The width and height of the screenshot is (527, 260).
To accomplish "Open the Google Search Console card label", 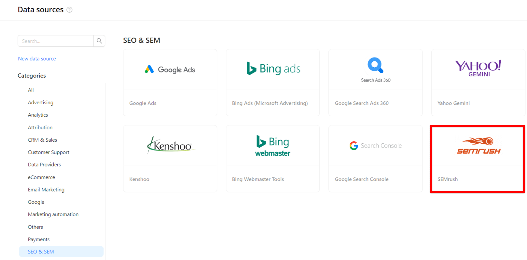I will tap(362, 179).
